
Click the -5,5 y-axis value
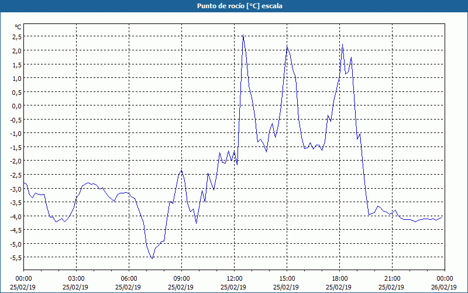point(16,258)
